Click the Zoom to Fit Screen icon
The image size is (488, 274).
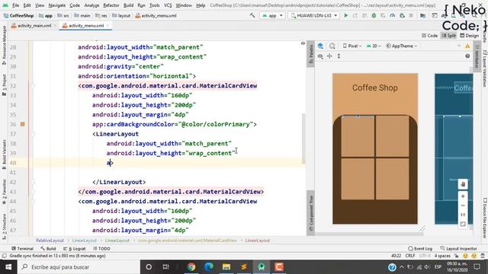[x=463, y=224]
